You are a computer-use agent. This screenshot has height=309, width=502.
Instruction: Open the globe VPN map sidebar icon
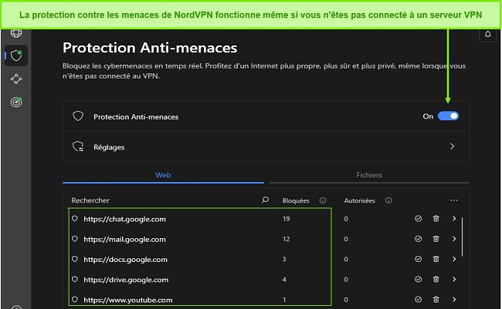tap(16, 32)
